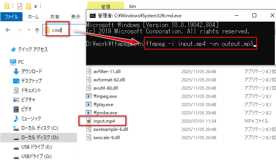
Task: Click the Back navigation arrow
Action: 8,30
